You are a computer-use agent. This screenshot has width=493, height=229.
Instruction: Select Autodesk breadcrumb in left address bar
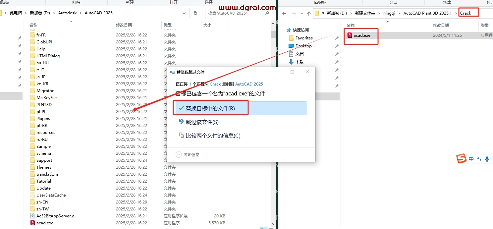[x=67, y=13]
